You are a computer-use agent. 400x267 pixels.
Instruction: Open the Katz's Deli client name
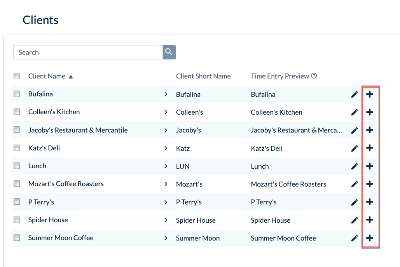point(44,148)
